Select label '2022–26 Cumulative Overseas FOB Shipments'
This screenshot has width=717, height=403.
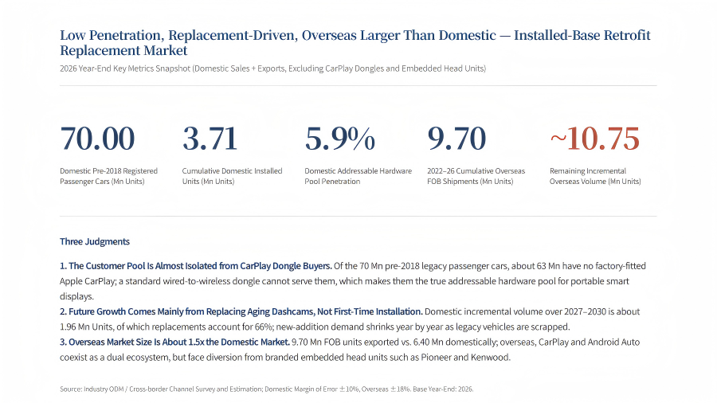(x=476, y=176)
